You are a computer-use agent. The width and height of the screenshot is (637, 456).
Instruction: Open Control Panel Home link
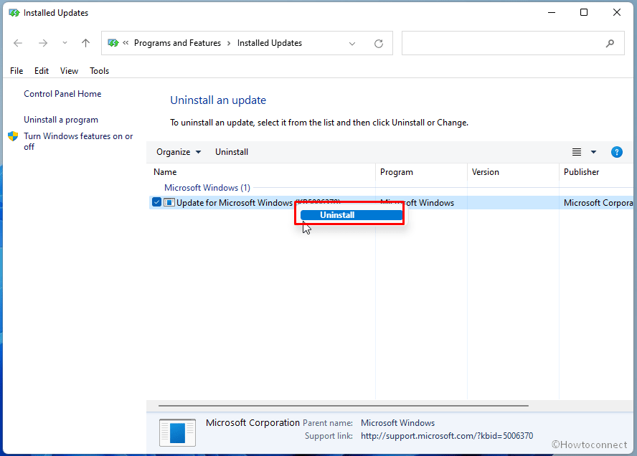pos(62,94)
